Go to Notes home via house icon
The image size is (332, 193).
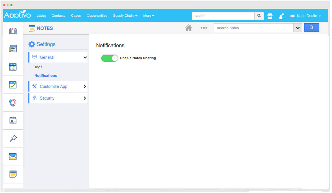click(189, 28)
